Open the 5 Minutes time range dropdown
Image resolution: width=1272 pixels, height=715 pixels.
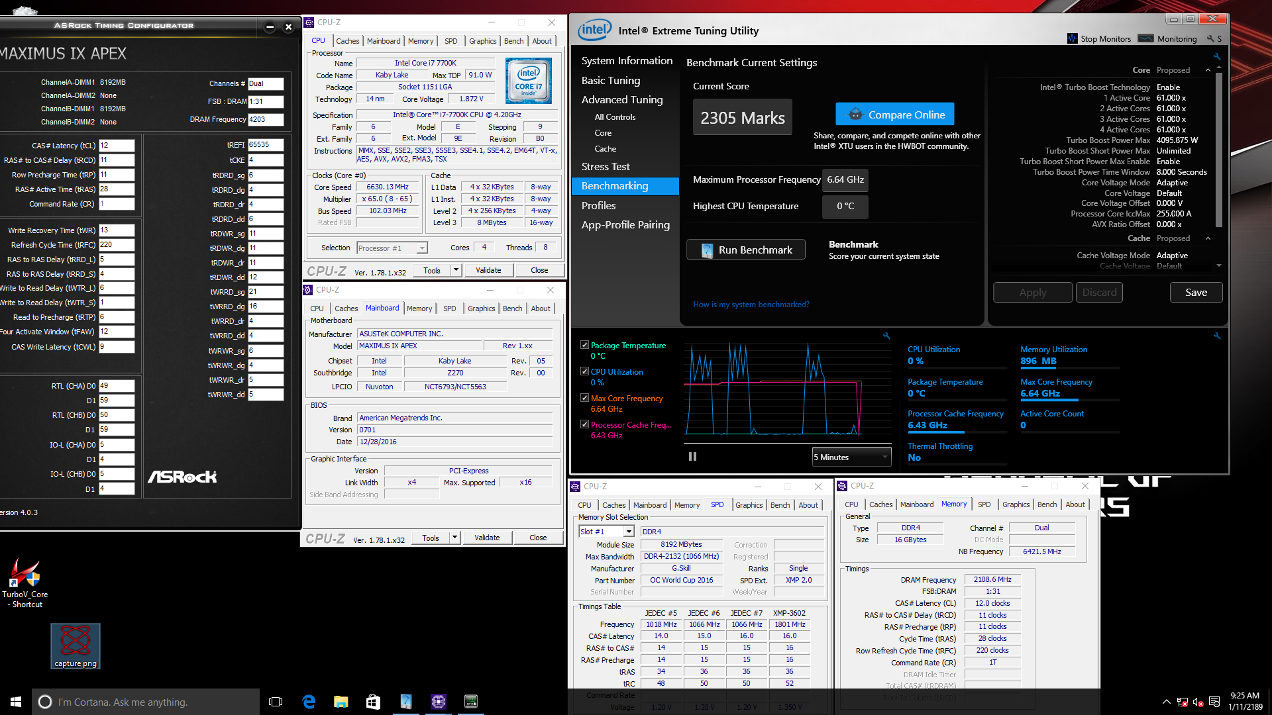[x=851, y=457]
